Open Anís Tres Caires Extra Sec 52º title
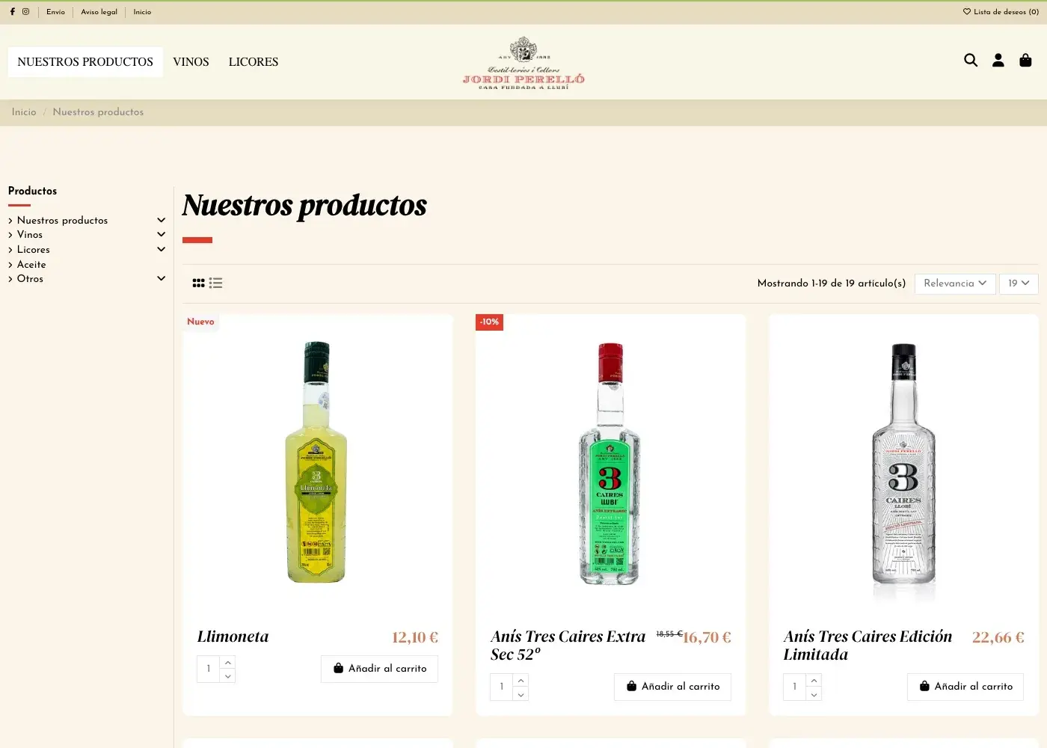The image size is (1047, 748). (568, 646)
